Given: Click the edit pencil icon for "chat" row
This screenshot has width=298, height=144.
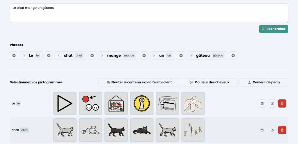Looking at the screenshot, I should (272, 130).
